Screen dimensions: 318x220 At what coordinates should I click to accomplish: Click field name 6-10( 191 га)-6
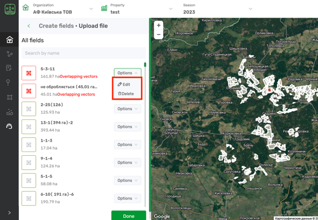[57, 194]
